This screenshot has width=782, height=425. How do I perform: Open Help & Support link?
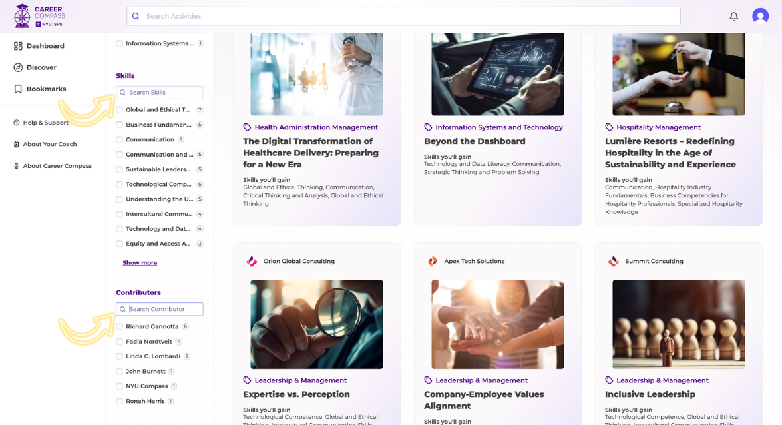coord(45,123)
